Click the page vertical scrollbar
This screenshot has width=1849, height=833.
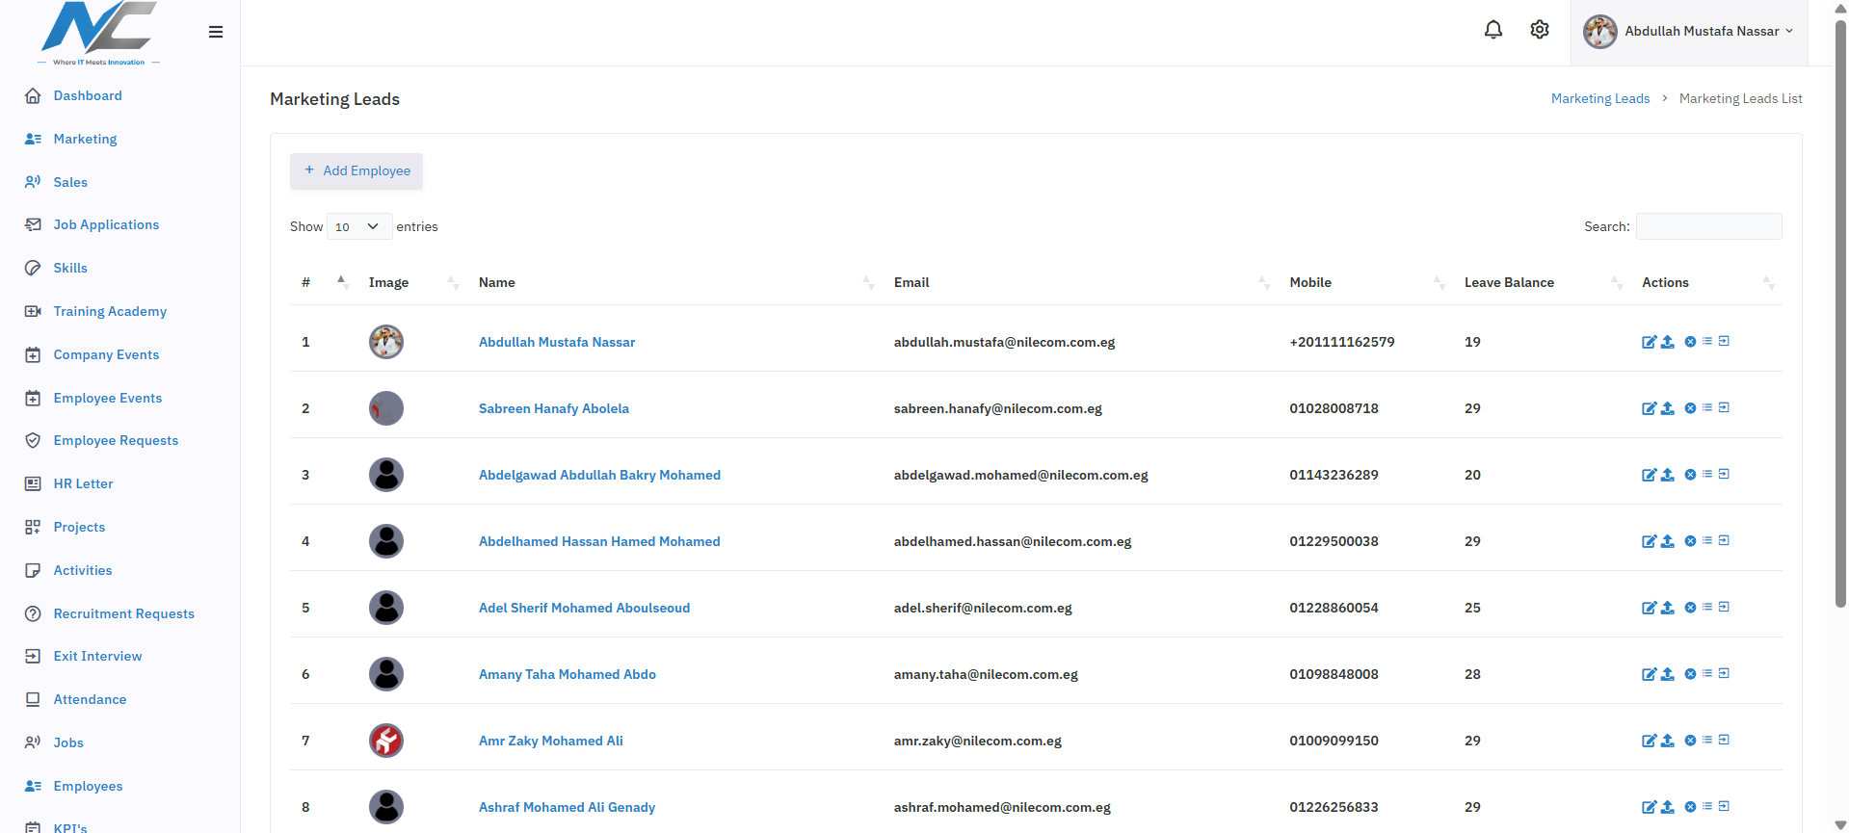[1840, 313]
